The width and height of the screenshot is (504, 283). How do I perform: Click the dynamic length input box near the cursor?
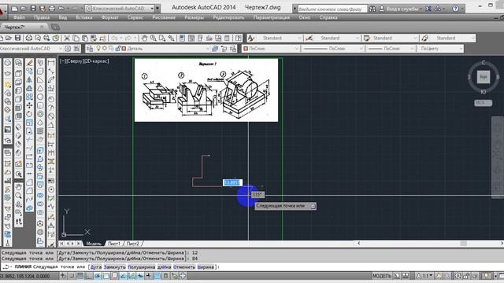tap(232, 182)
